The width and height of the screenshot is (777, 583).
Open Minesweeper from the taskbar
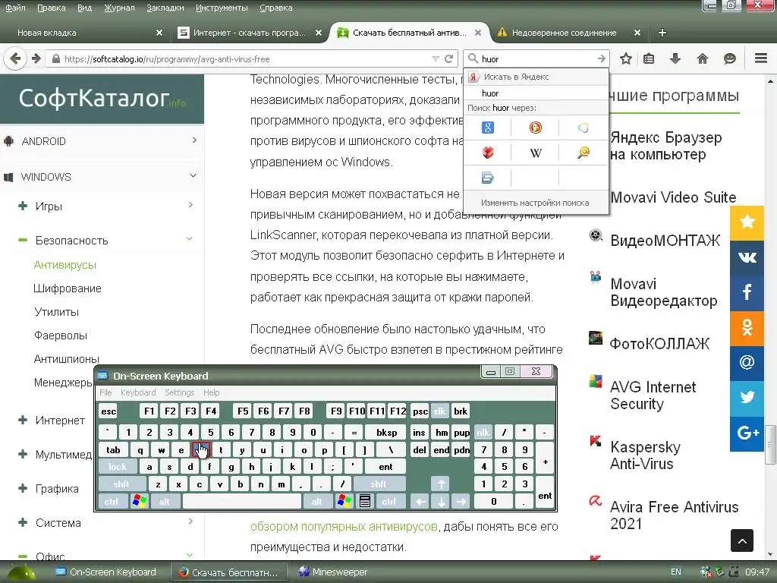tap(333, 572)
